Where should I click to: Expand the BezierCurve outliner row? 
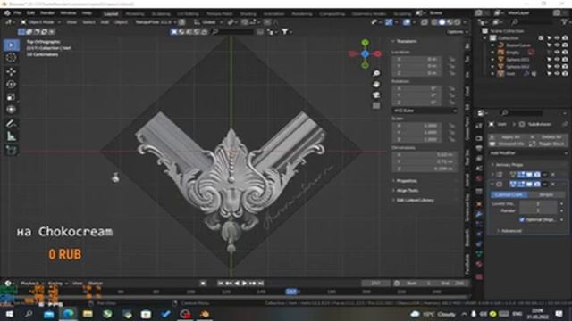(492, 45)
